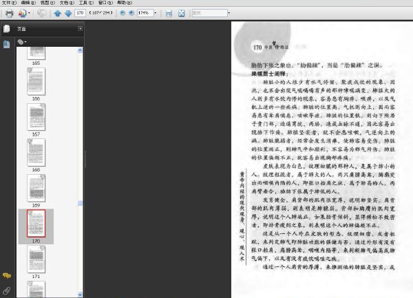
Task: Open the 编辑 (Edit) menu
Action: [x=28, y=3]
